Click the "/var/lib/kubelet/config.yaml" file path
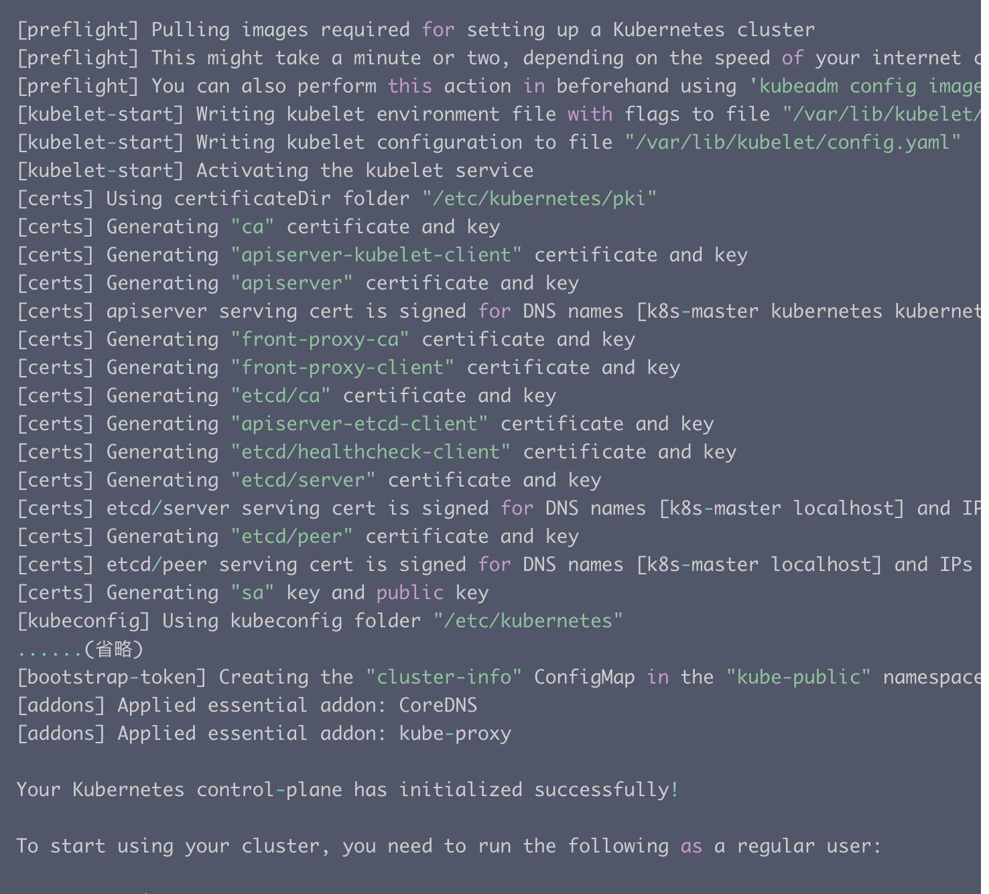Viewport: 989px width, 894px height. click(793, 143)
